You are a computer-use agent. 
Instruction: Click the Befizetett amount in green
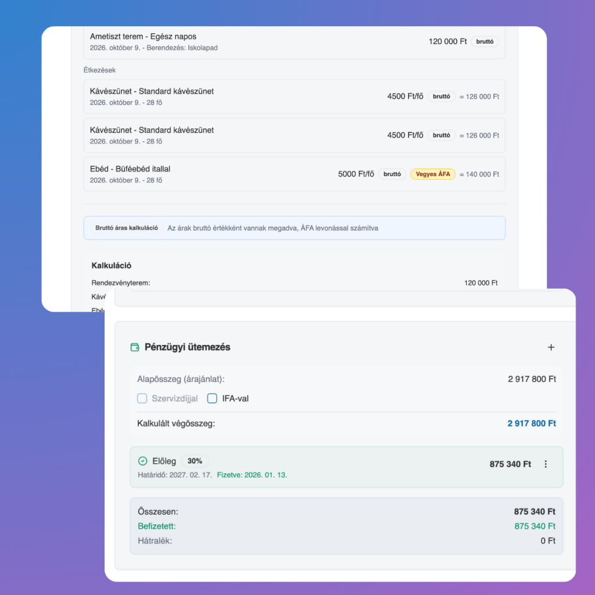535,526
